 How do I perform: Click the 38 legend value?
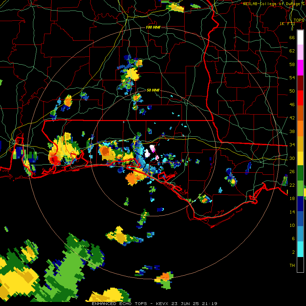pyautogui.click(x=292, y=132)
